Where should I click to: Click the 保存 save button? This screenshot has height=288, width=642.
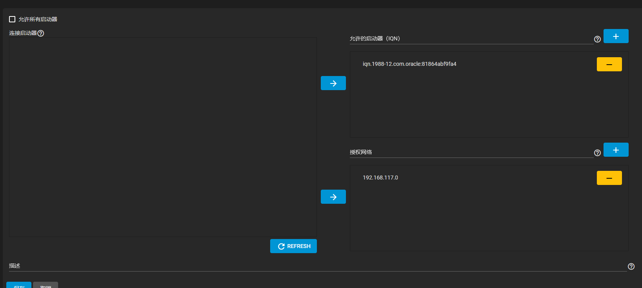(x=19, y=285)
